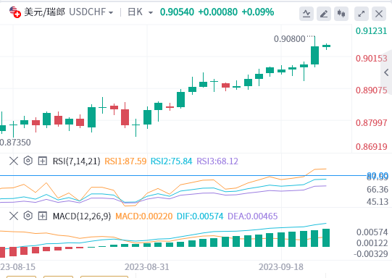Select the pencil drawing tool

324,14
